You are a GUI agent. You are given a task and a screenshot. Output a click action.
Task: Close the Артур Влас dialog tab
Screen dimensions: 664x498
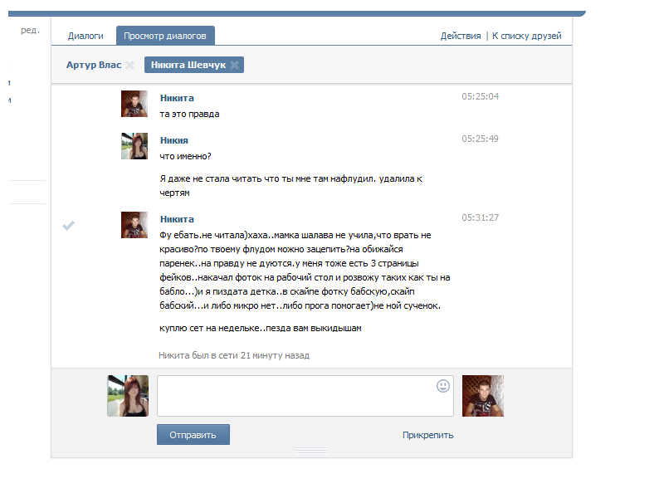(x=130, y=65)
